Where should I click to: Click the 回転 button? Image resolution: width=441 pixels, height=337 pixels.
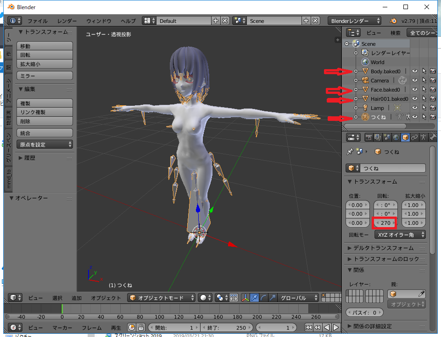coord(45,55)
